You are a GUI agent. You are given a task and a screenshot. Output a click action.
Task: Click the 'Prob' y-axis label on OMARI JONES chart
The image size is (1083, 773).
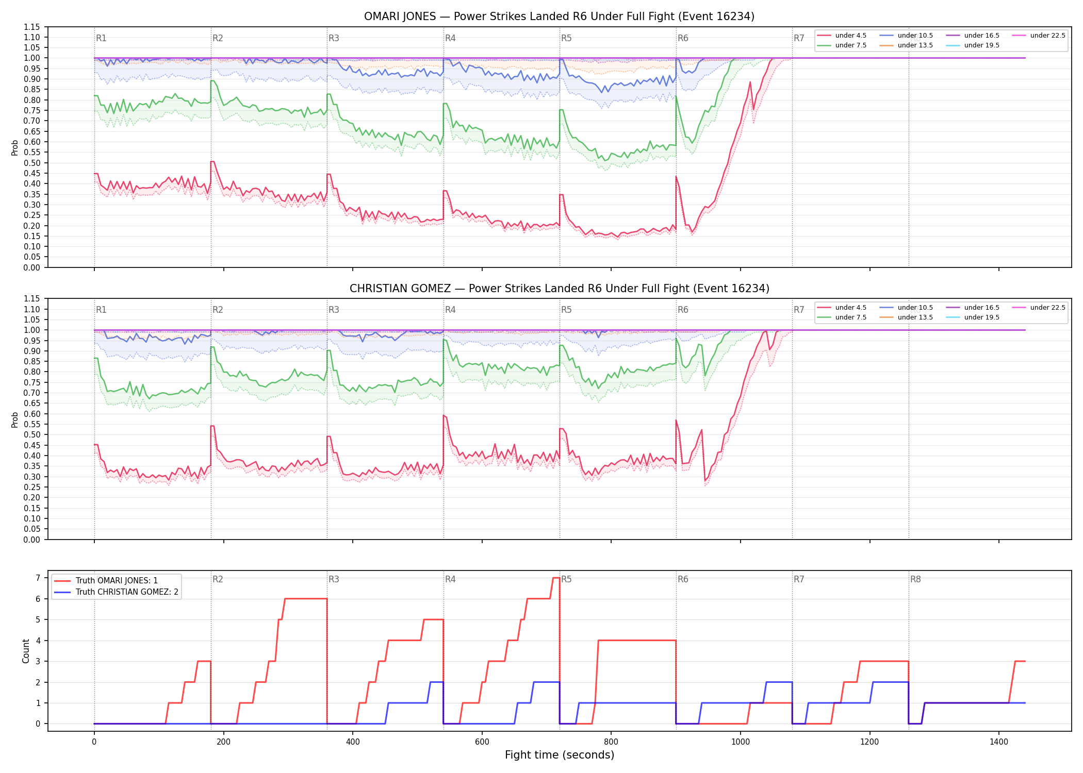coord(15,148)
